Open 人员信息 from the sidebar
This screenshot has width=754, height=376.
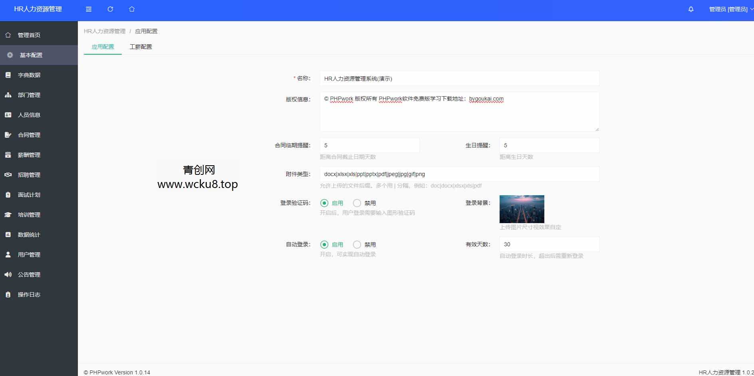pos(29,115)
